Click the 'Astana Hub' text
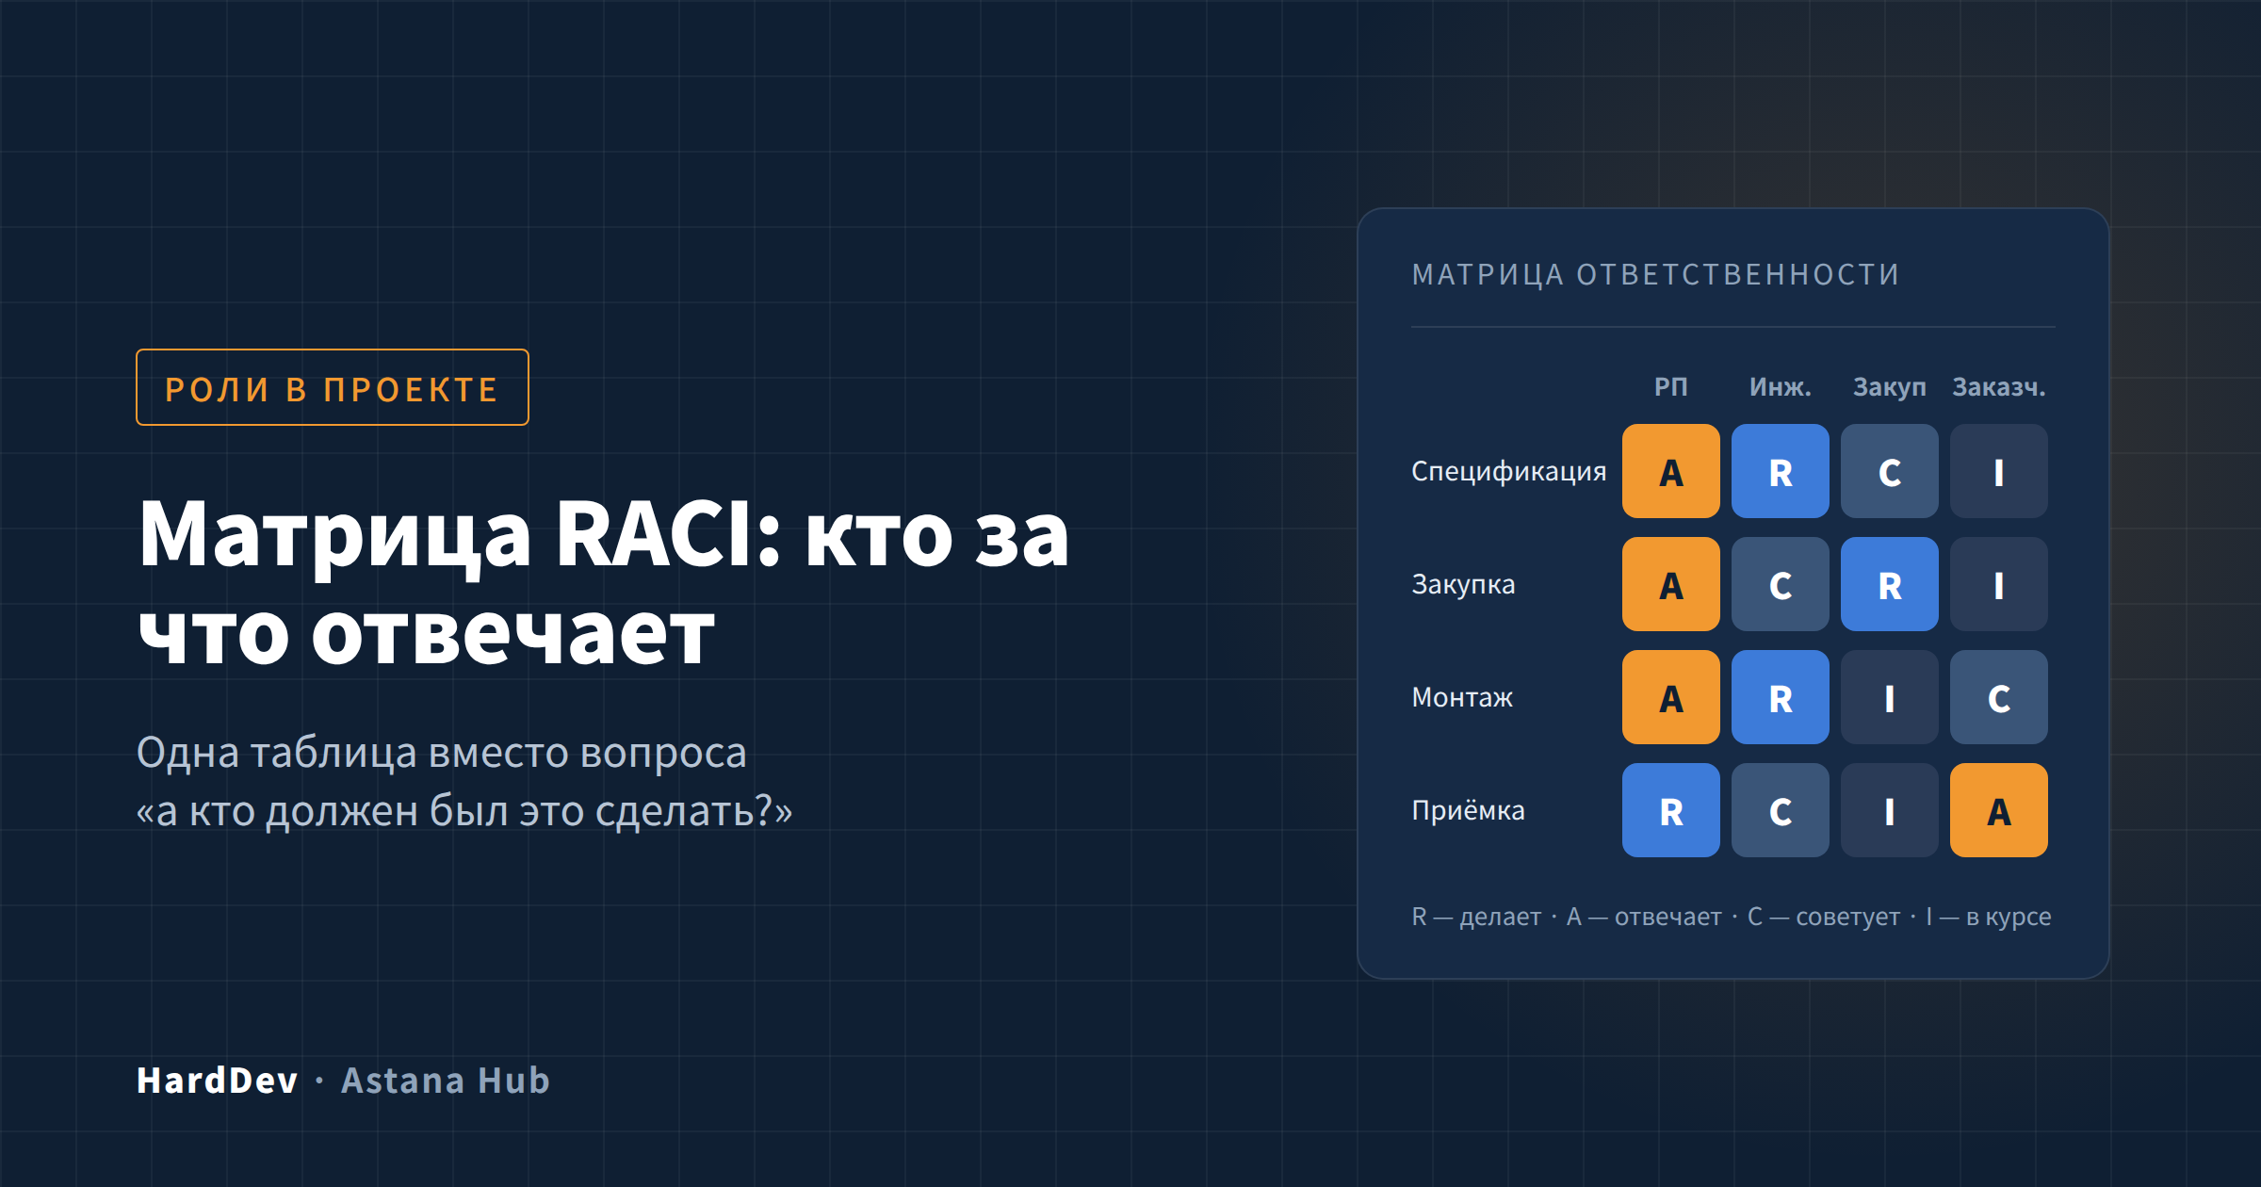The width and height of the screenshot is (2261, 1187). tap(446, 1081)
